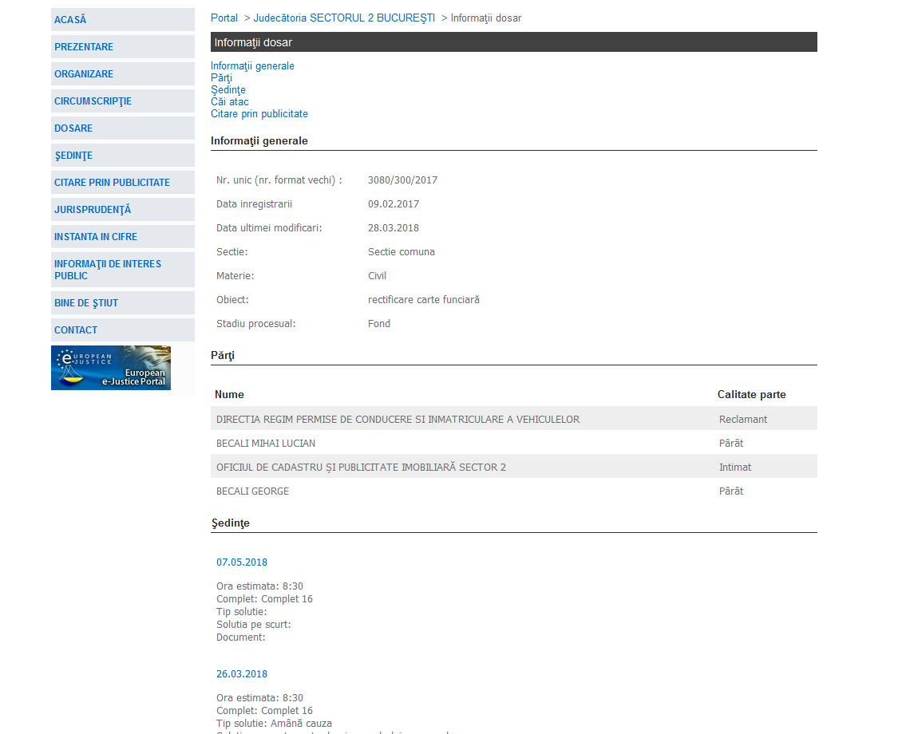Select JURISPRUDENŢĂ in the sidebar
Screen dimensions: 902x734
(93, 210)
